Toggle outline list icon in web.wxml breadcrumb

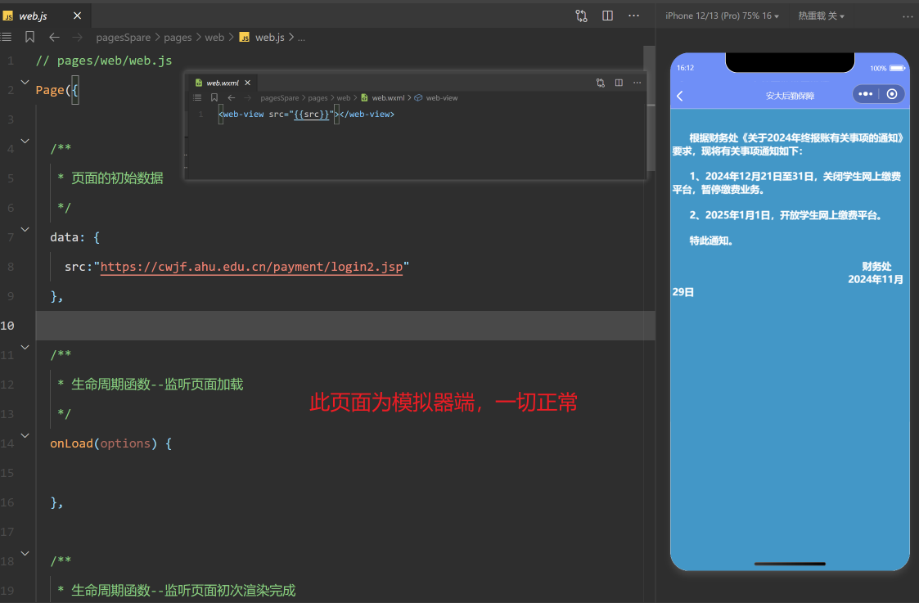(197, 98)
